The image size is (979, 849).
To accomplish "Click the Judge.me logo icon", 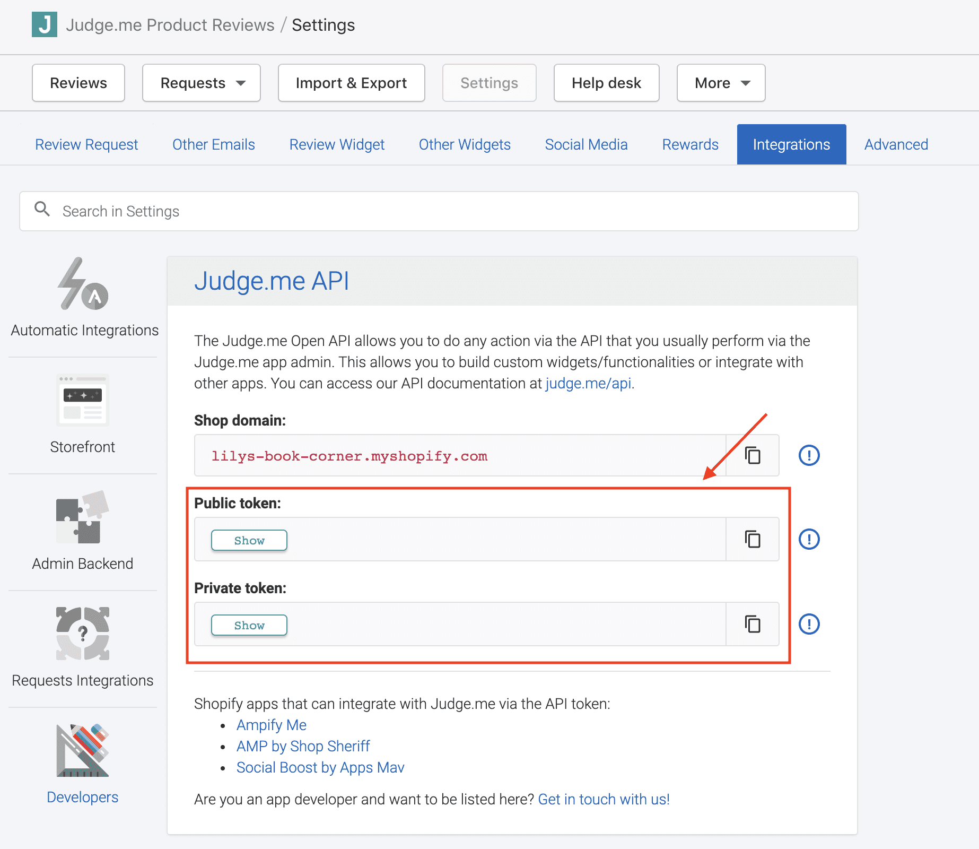I will pyautogui.click(x=45, y=25).
